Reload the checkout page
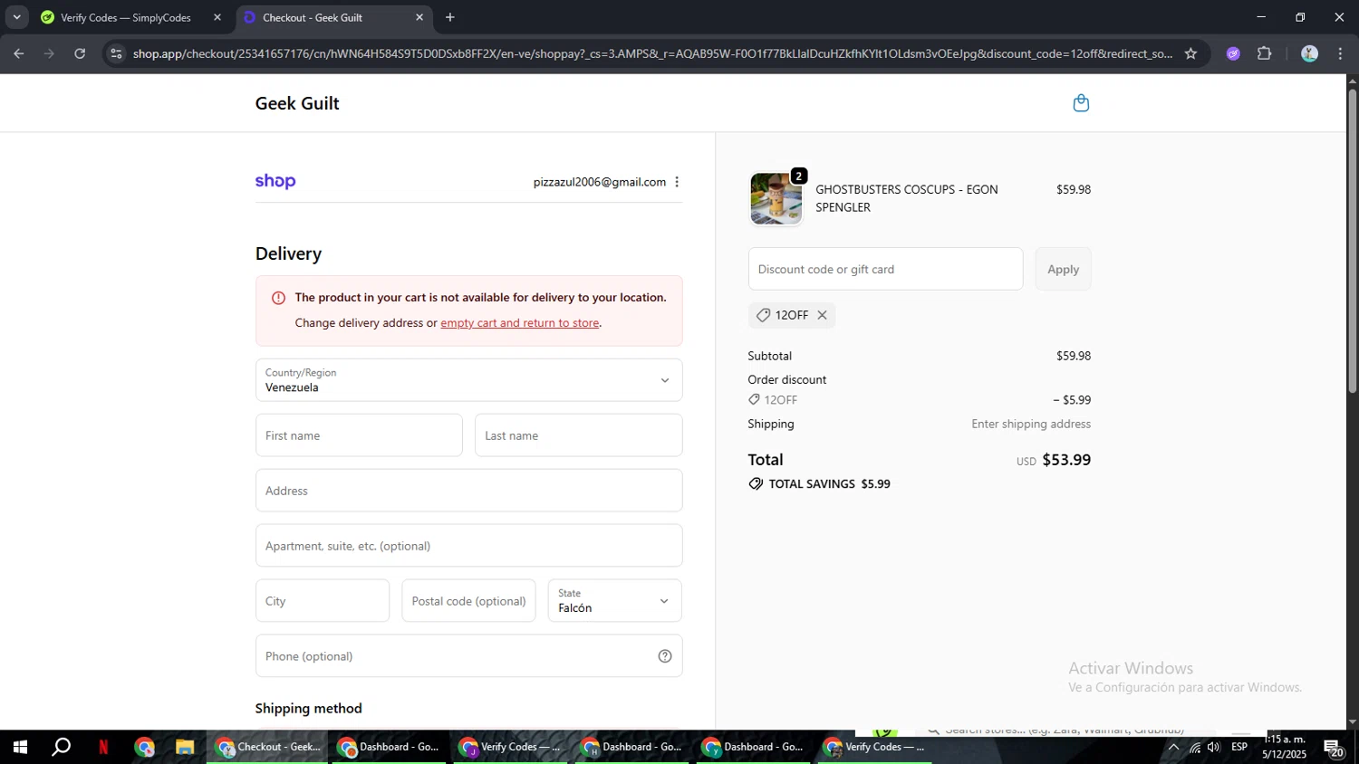 click(80, 53)
